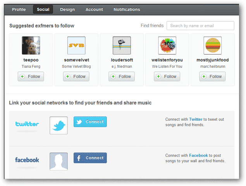Click the facebook logo
The image size is (246, 186).
tap(27, 160)
